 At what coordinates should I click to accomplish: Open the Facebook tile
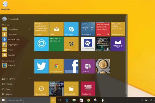(71, 66)
